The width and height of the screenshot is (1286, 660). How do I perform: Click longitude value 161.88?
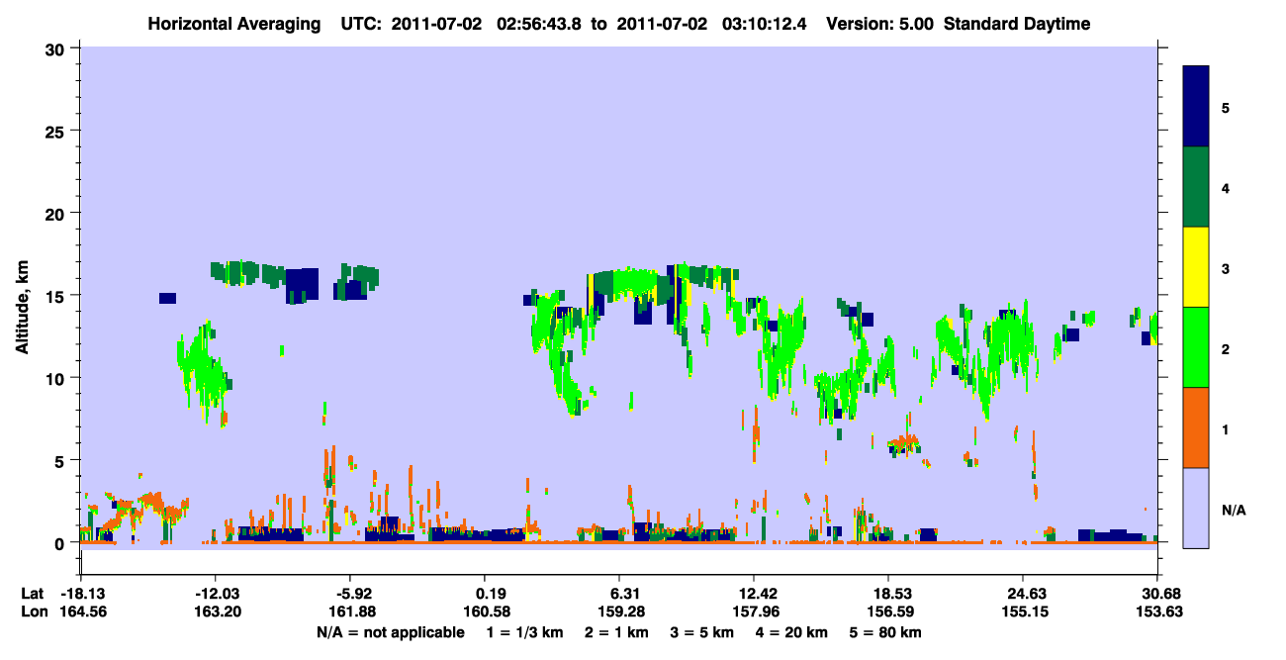pos(350,613)
